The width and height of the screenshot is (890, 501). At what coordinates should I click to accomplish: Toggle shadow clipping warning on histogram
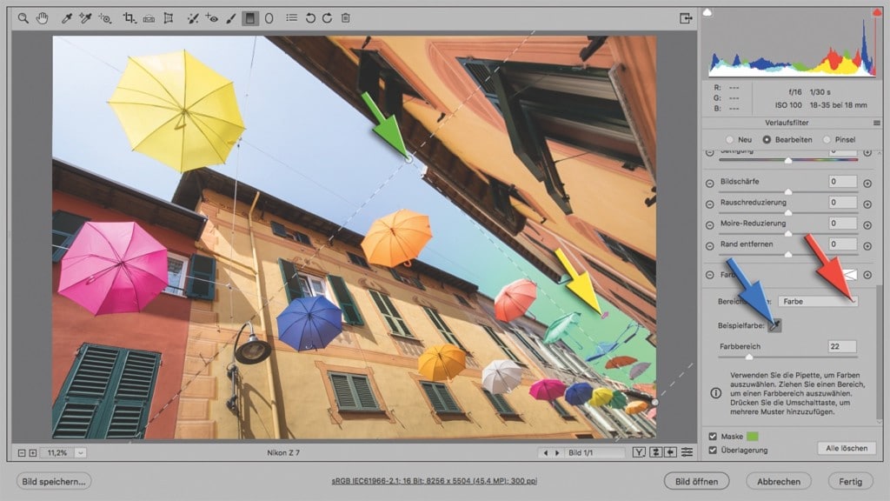[x=707, y=12]
